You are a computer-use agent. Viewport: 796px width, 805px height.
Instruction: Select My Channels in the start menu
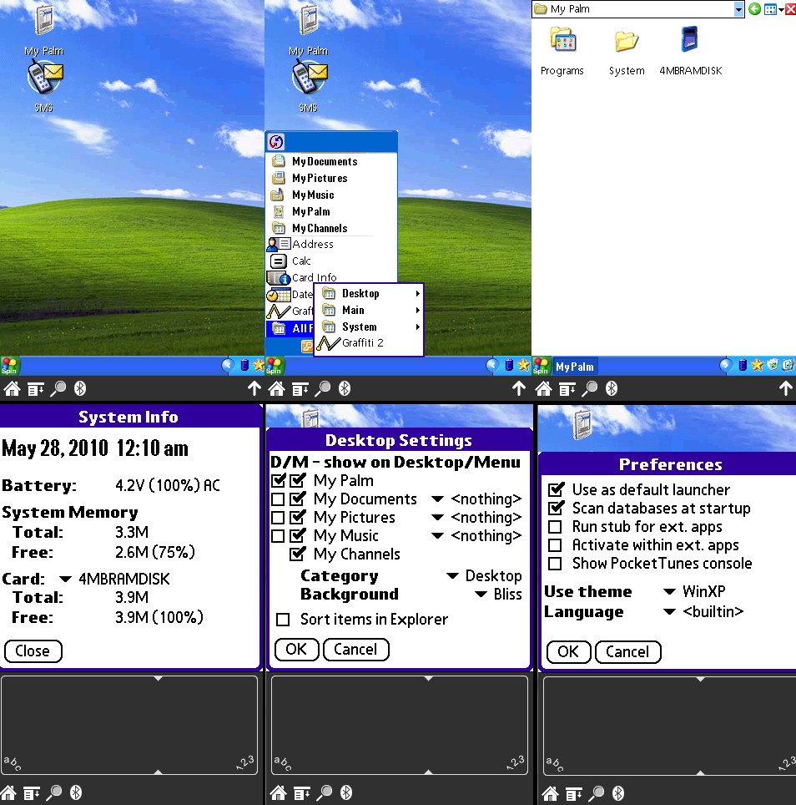(331, 228)
